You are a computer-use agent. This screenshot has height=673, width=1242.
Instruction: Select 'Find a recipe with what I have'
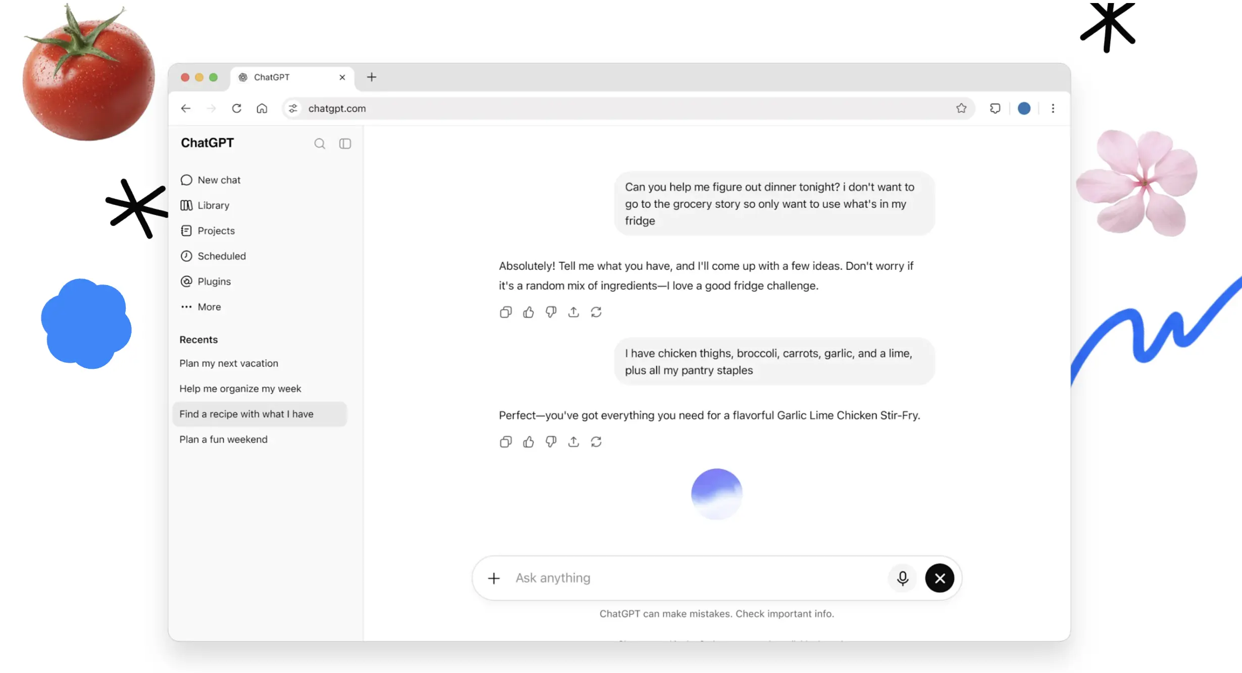point(260,414)
